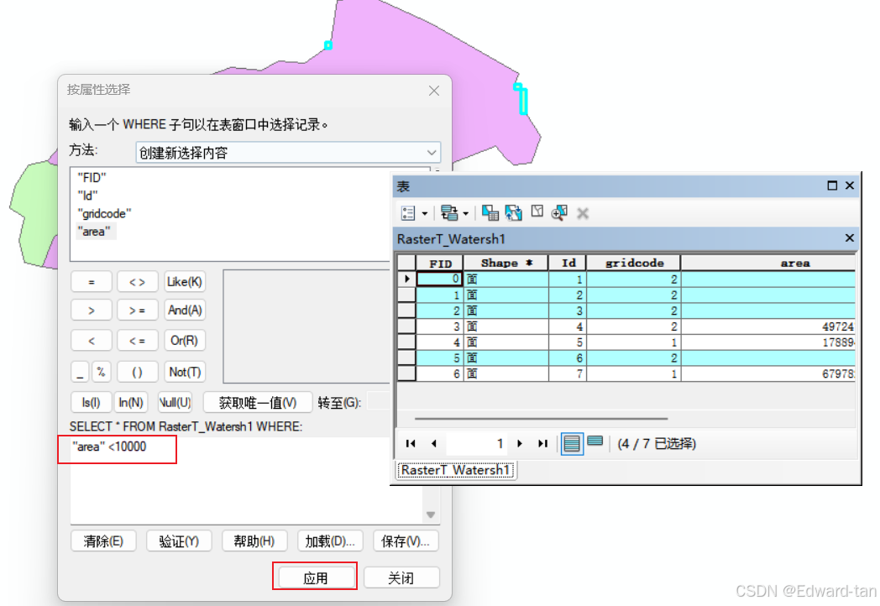Screen dimensions: 880x606
Task: Select the "gridcode" field in list
Action: coord(104,214)
